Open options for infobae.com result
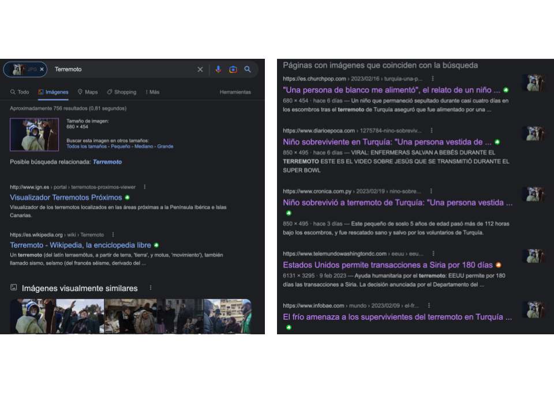 429,305
